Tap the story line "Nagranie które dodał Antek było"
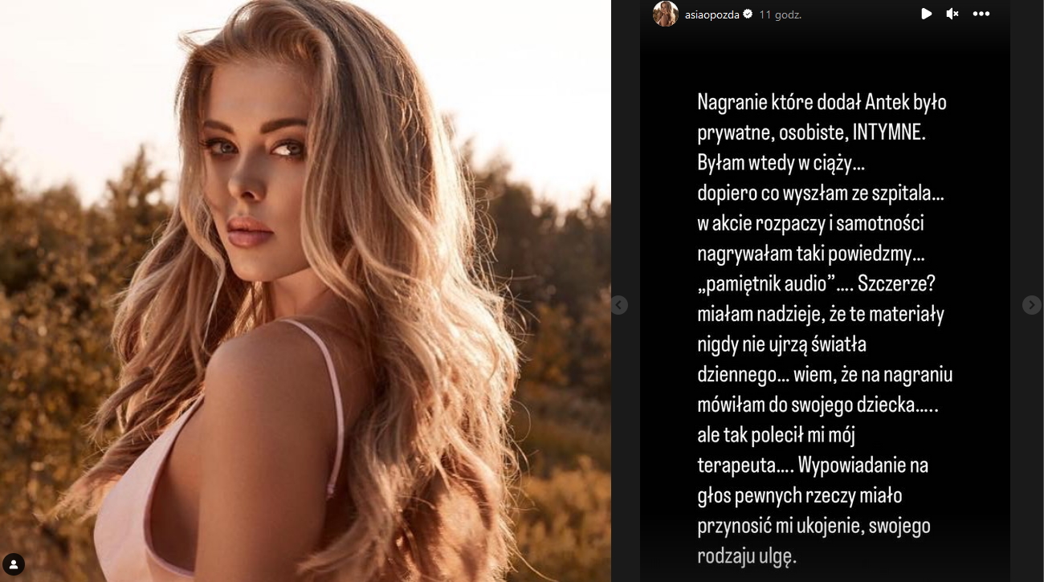This screenshot has height=582, width=1044. [822, 102]
